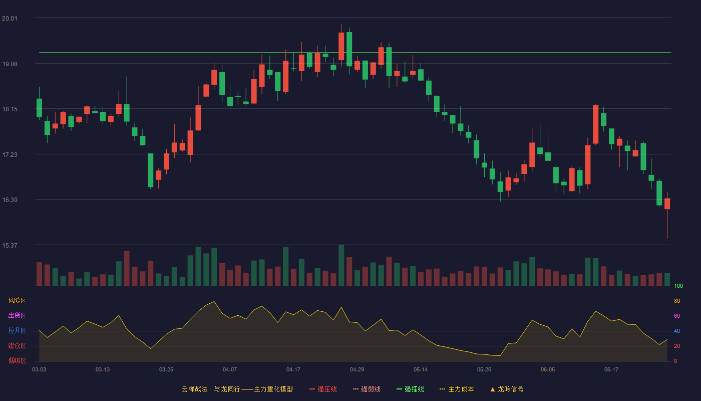Click the 05-14 date label
Image resolution: width=701 pixels, height=401 pixels.
point(421,369)
